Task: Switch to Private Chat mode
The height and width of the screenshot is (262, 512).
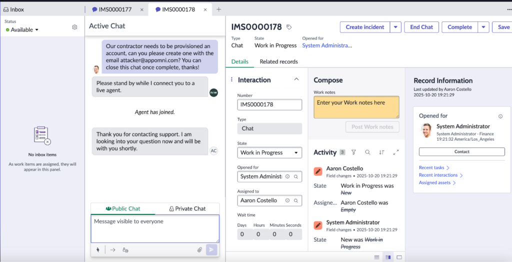Action: (x=187, y=208)
